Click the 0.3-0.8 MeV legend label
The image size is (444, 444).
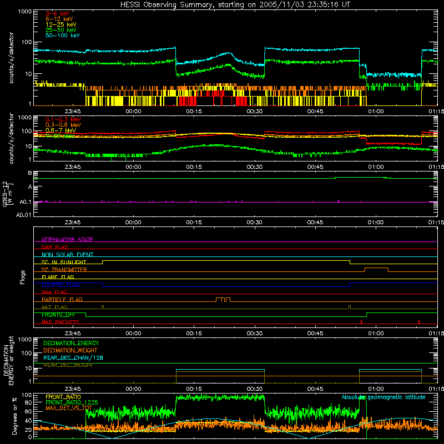tap(63, 125)
